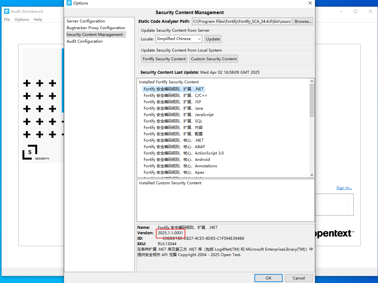
Task: Select Fortify 安全编码规则、核心、ABAP row
Action: (174, 147)
